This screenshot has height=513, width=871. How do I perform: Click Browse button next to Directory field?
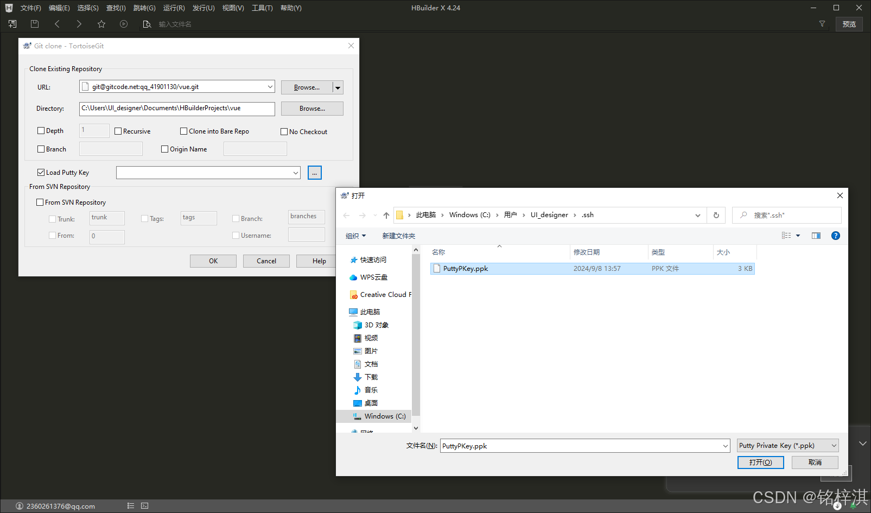[312, 109]
